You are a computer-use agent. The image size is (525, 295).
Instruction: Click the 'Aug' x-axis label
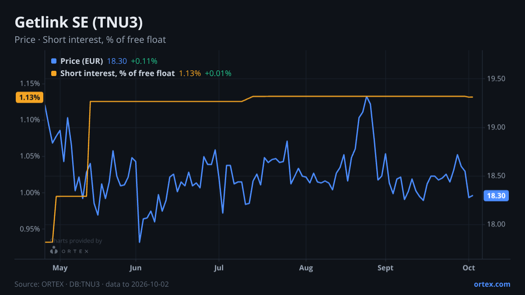click(x=306, y=268)
